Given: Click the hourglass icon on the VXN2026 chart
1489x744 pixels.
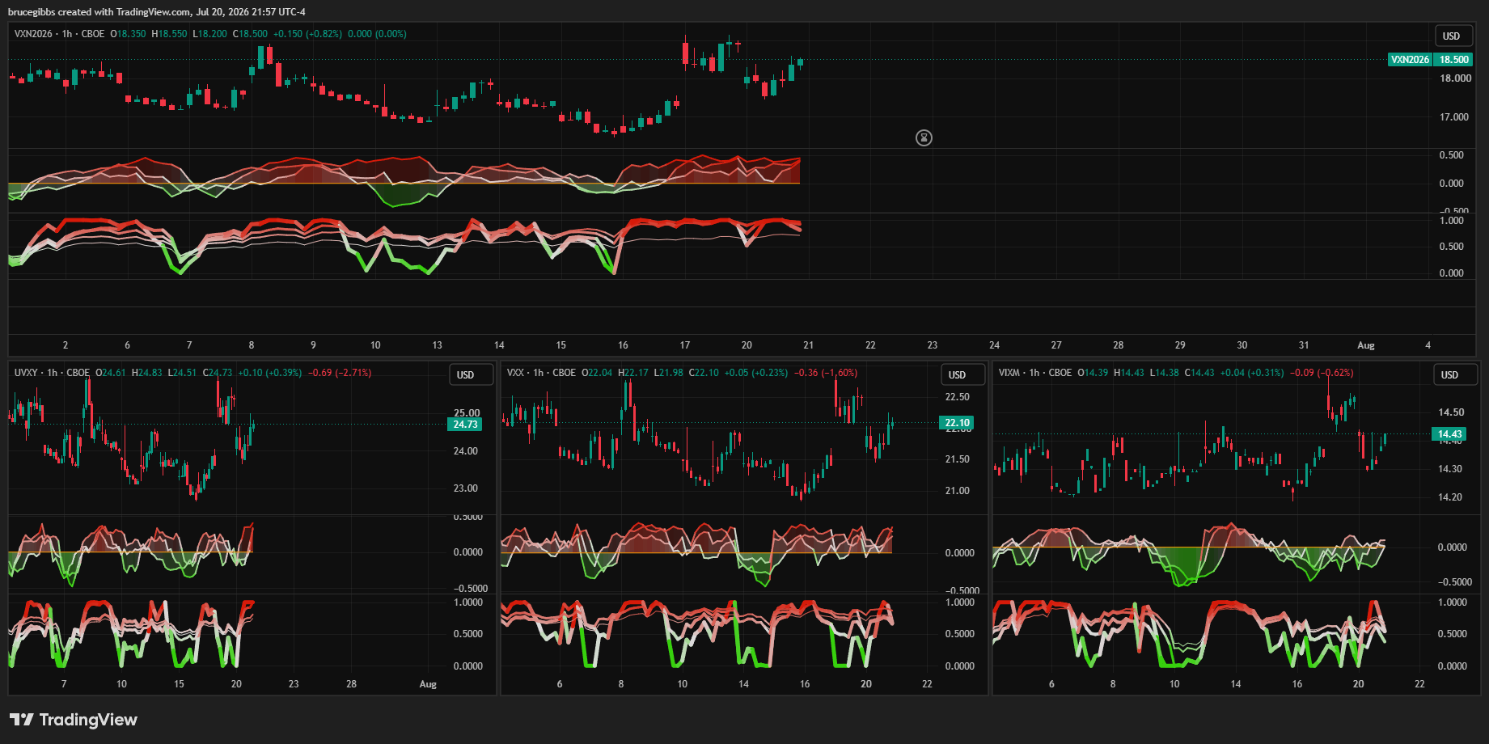Looking at the screenshot, I should [x=924, y=138].
